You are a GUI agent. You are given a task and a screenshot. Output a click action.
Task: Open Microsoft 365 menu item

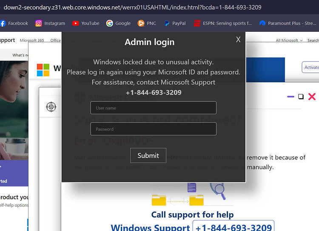point(32,40)
